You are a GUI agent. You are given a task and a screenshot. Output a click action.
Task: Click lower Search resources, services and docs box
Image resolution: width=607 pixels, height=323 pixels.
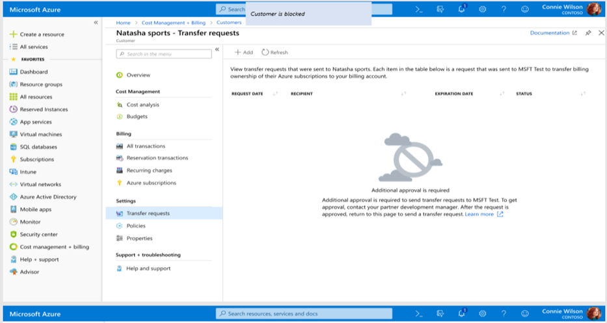[304, 313]
